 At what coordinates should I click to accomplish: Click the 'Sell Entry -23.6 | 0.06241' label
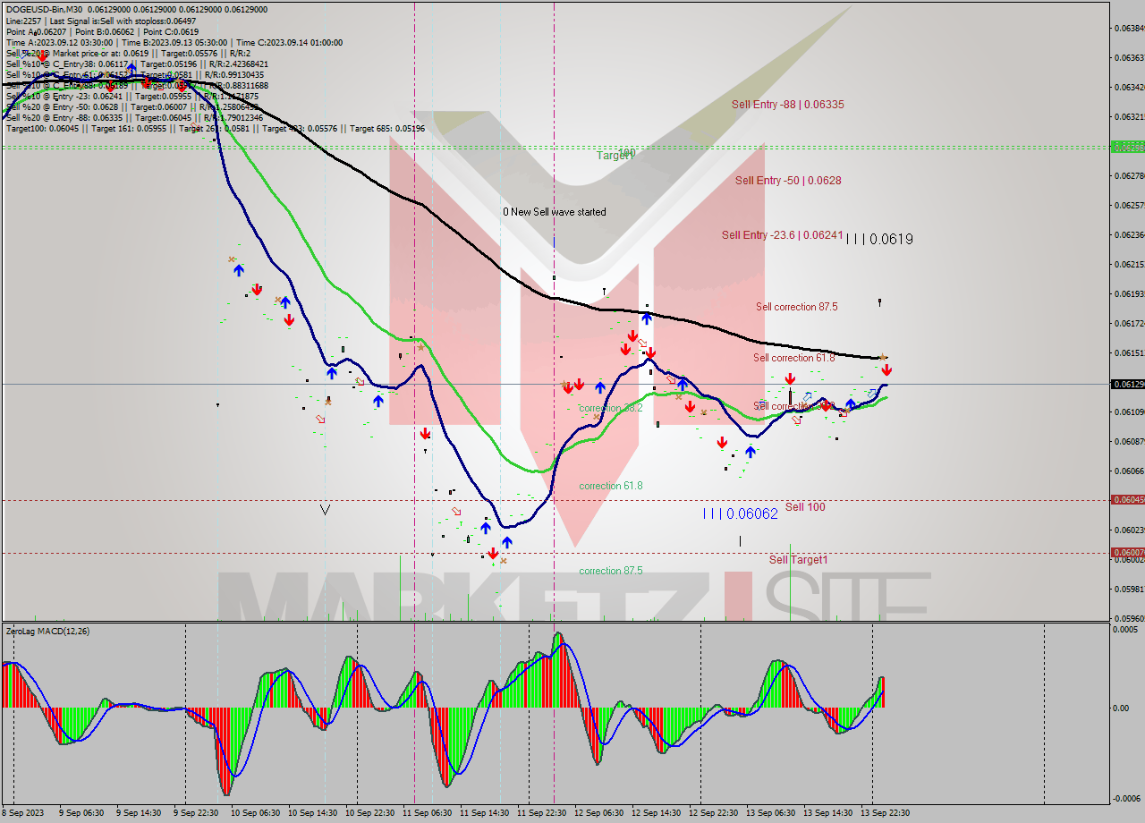783,235
